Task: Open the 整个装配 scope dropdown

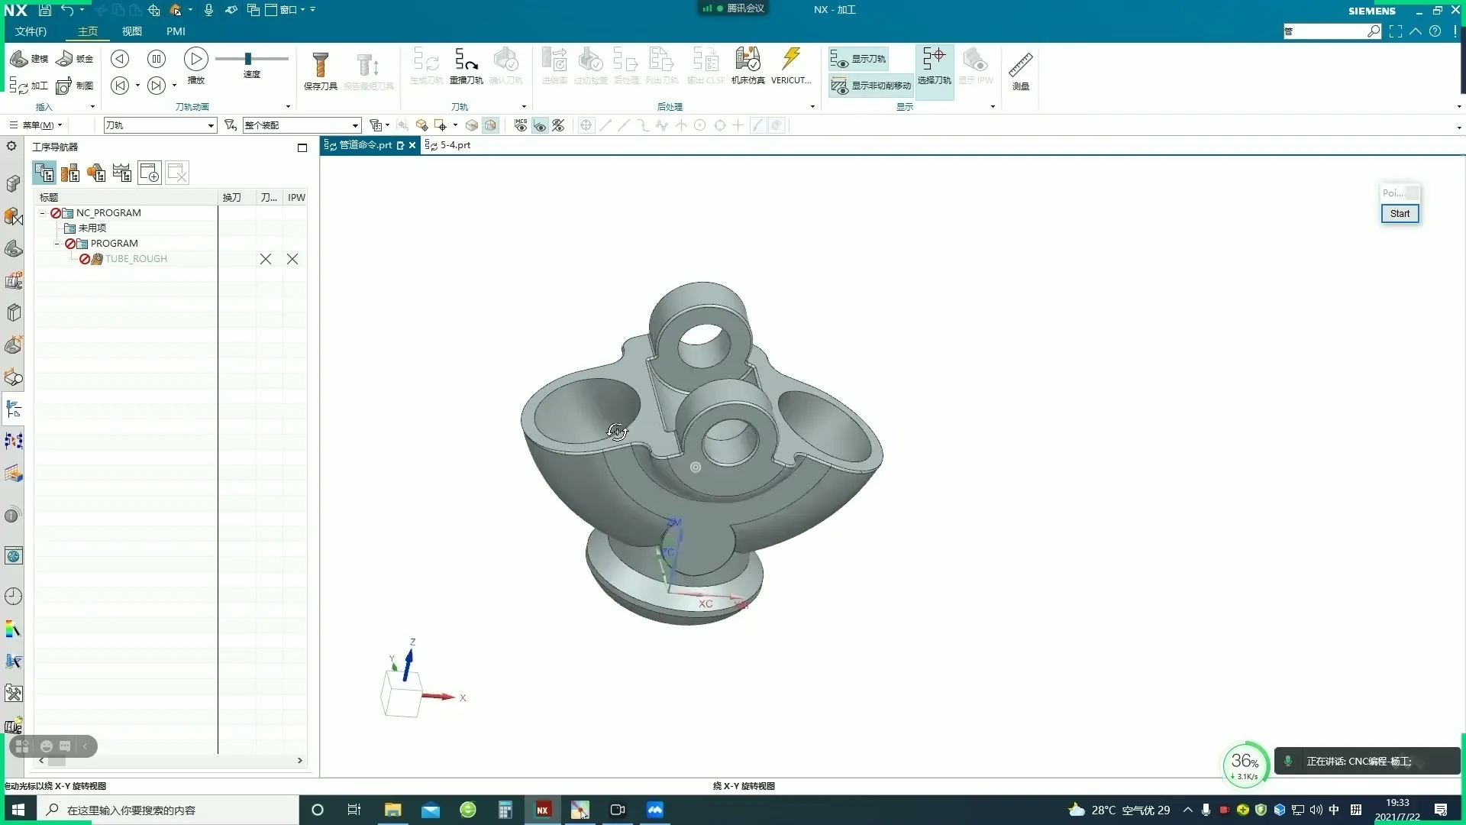Action: (355, 125)
